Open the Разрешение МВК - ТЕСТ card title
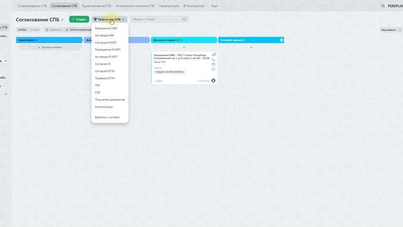This screenshot has width=403, height=227. pos(181,57)
